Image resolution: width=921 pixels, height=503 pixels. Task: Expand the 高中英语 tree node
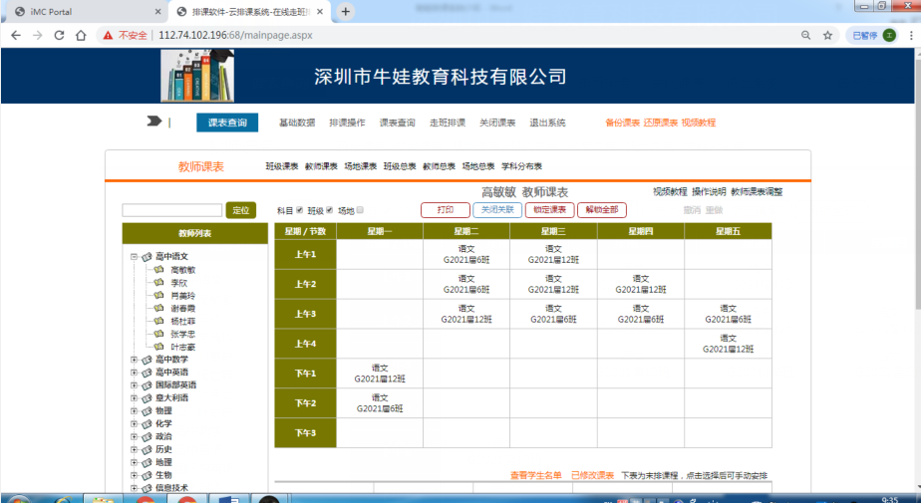tap(134, 373)
